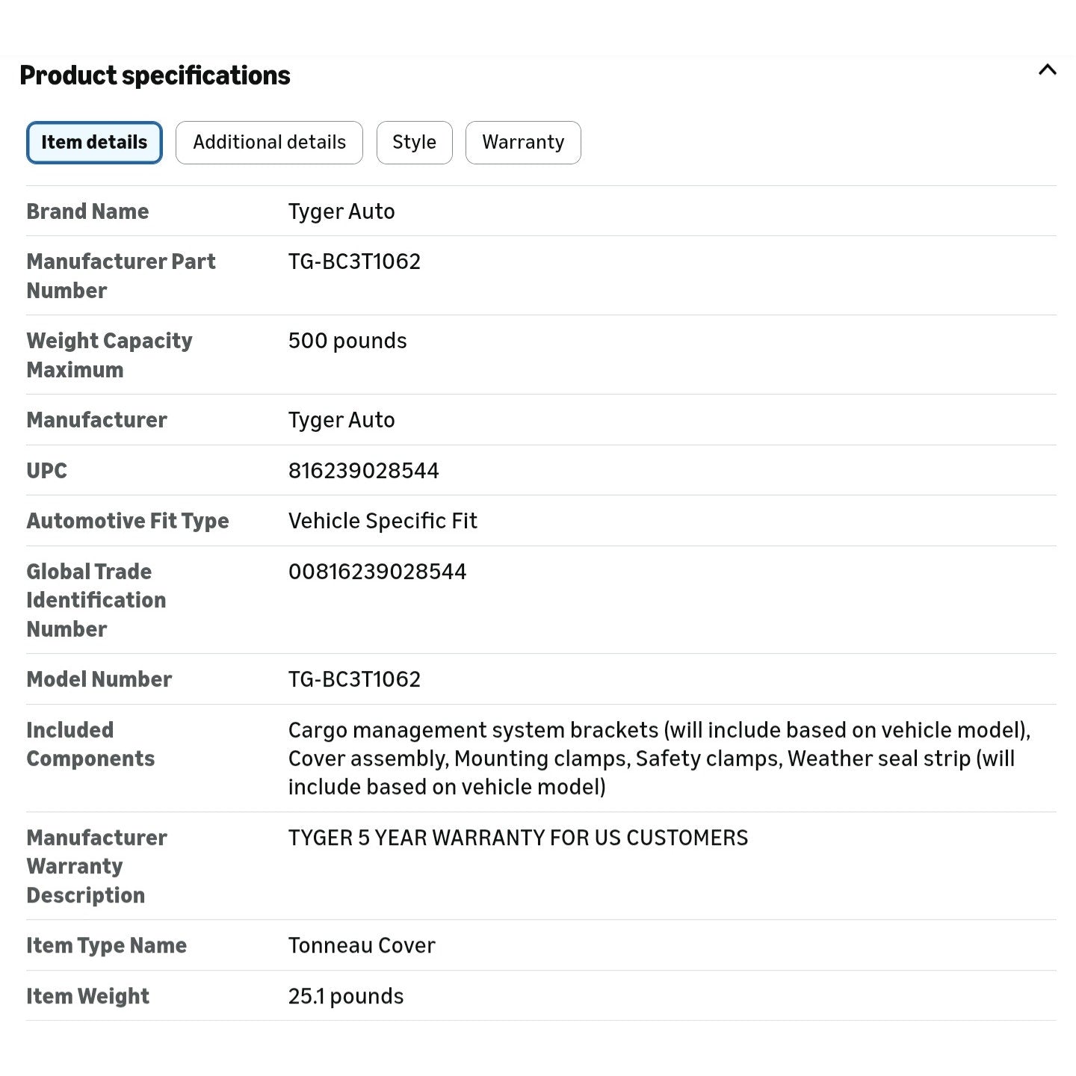This screenshot has height=1076, width=1076.
Task: Open the Additional details tab
Action: 269,143
